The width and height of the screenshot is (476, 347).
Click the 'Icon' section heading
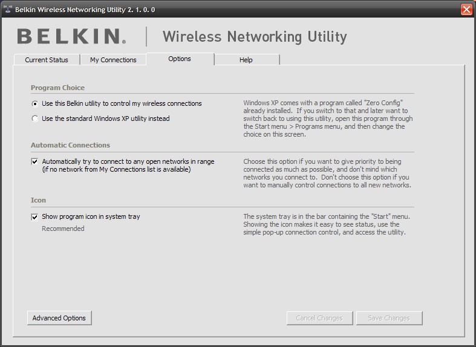pos(38,200)
